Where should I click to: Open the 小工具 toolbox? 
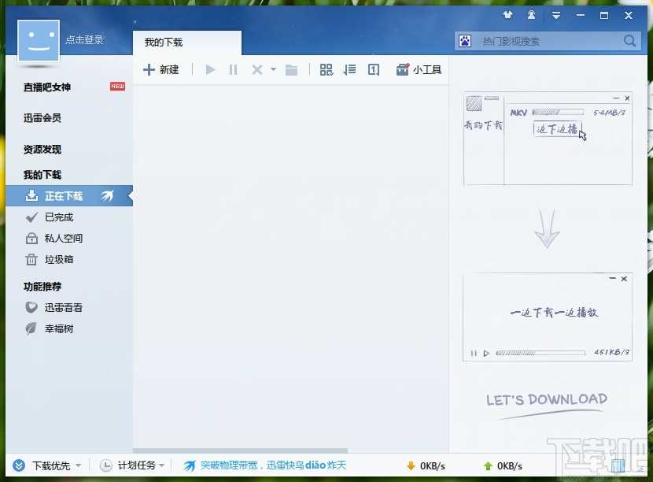pyautogui.click(x=419, y=70)
